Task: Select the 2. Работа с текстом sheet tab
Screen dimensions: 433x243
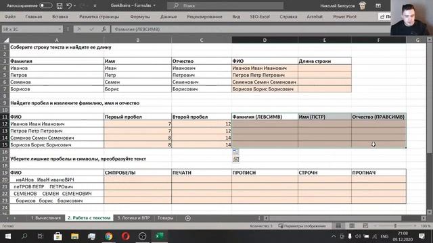Action: pyautogui.click(x=89, y=218)
